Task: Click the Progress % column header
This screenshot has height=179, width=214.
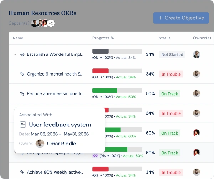Action: (x=103, y=38)
